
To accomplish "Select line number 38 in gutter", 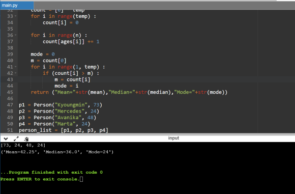I will point(10,48).
